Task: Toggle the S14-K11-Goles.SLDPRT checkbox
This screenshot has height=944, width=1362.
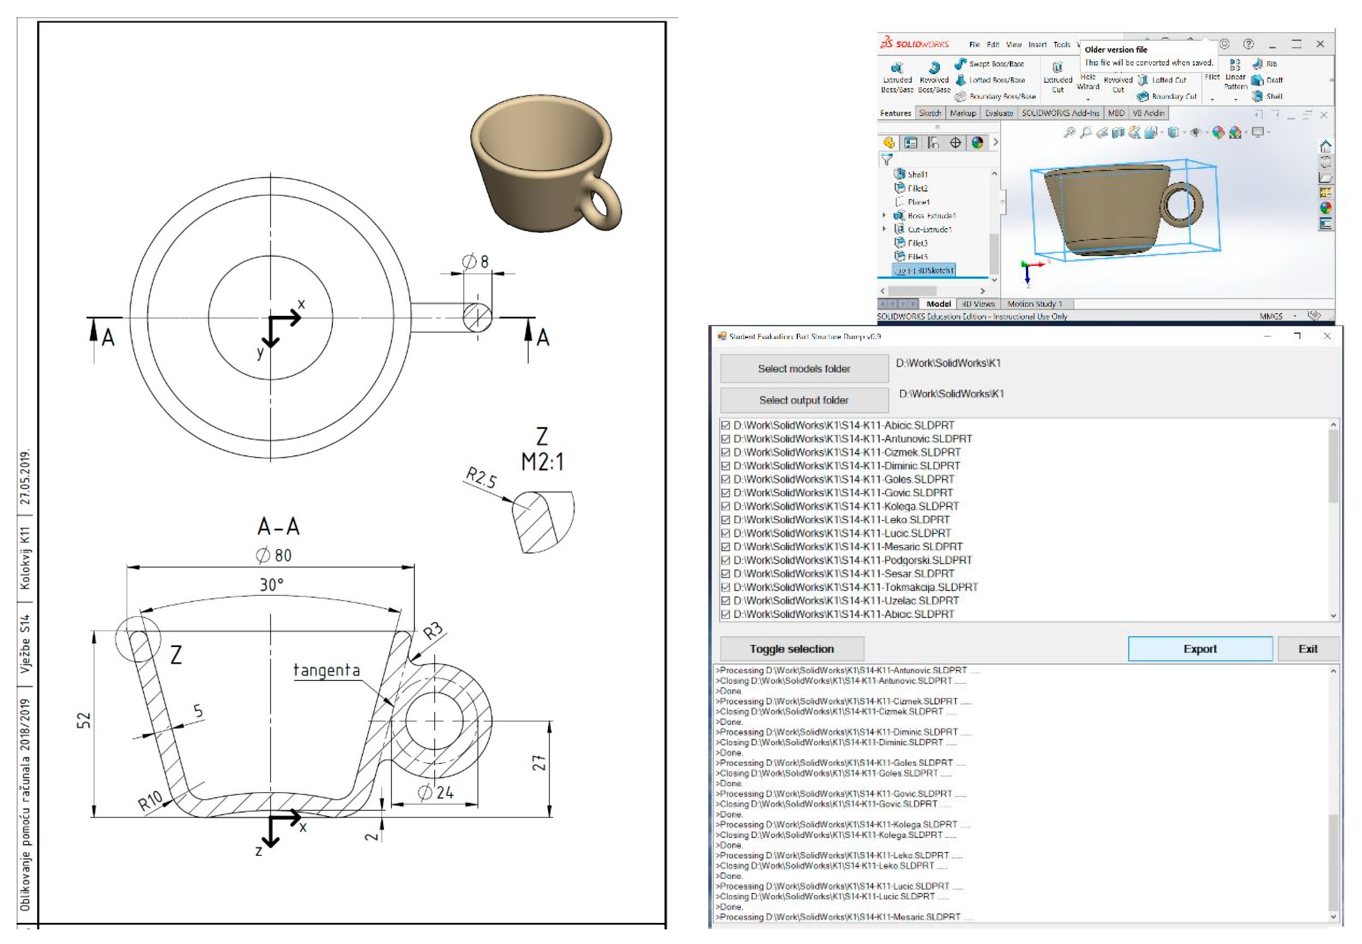Action: point(726,480)
